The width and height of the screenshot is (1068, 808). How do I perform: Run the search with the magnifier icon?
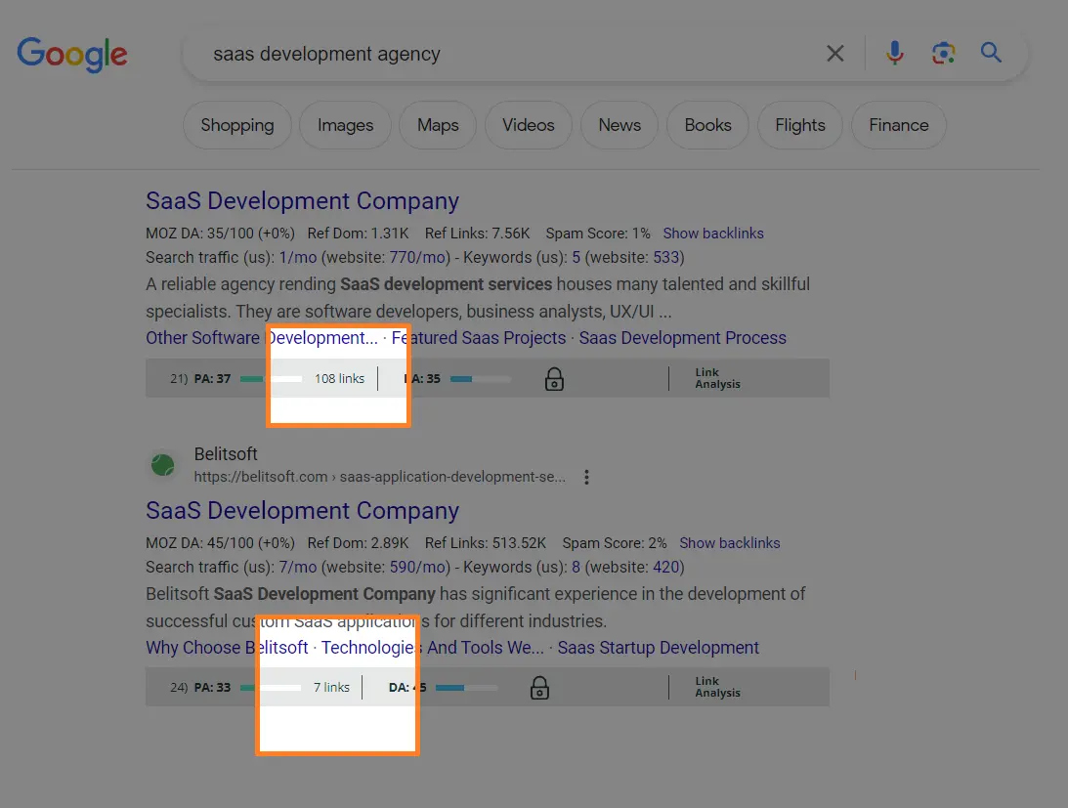[991, 53]
